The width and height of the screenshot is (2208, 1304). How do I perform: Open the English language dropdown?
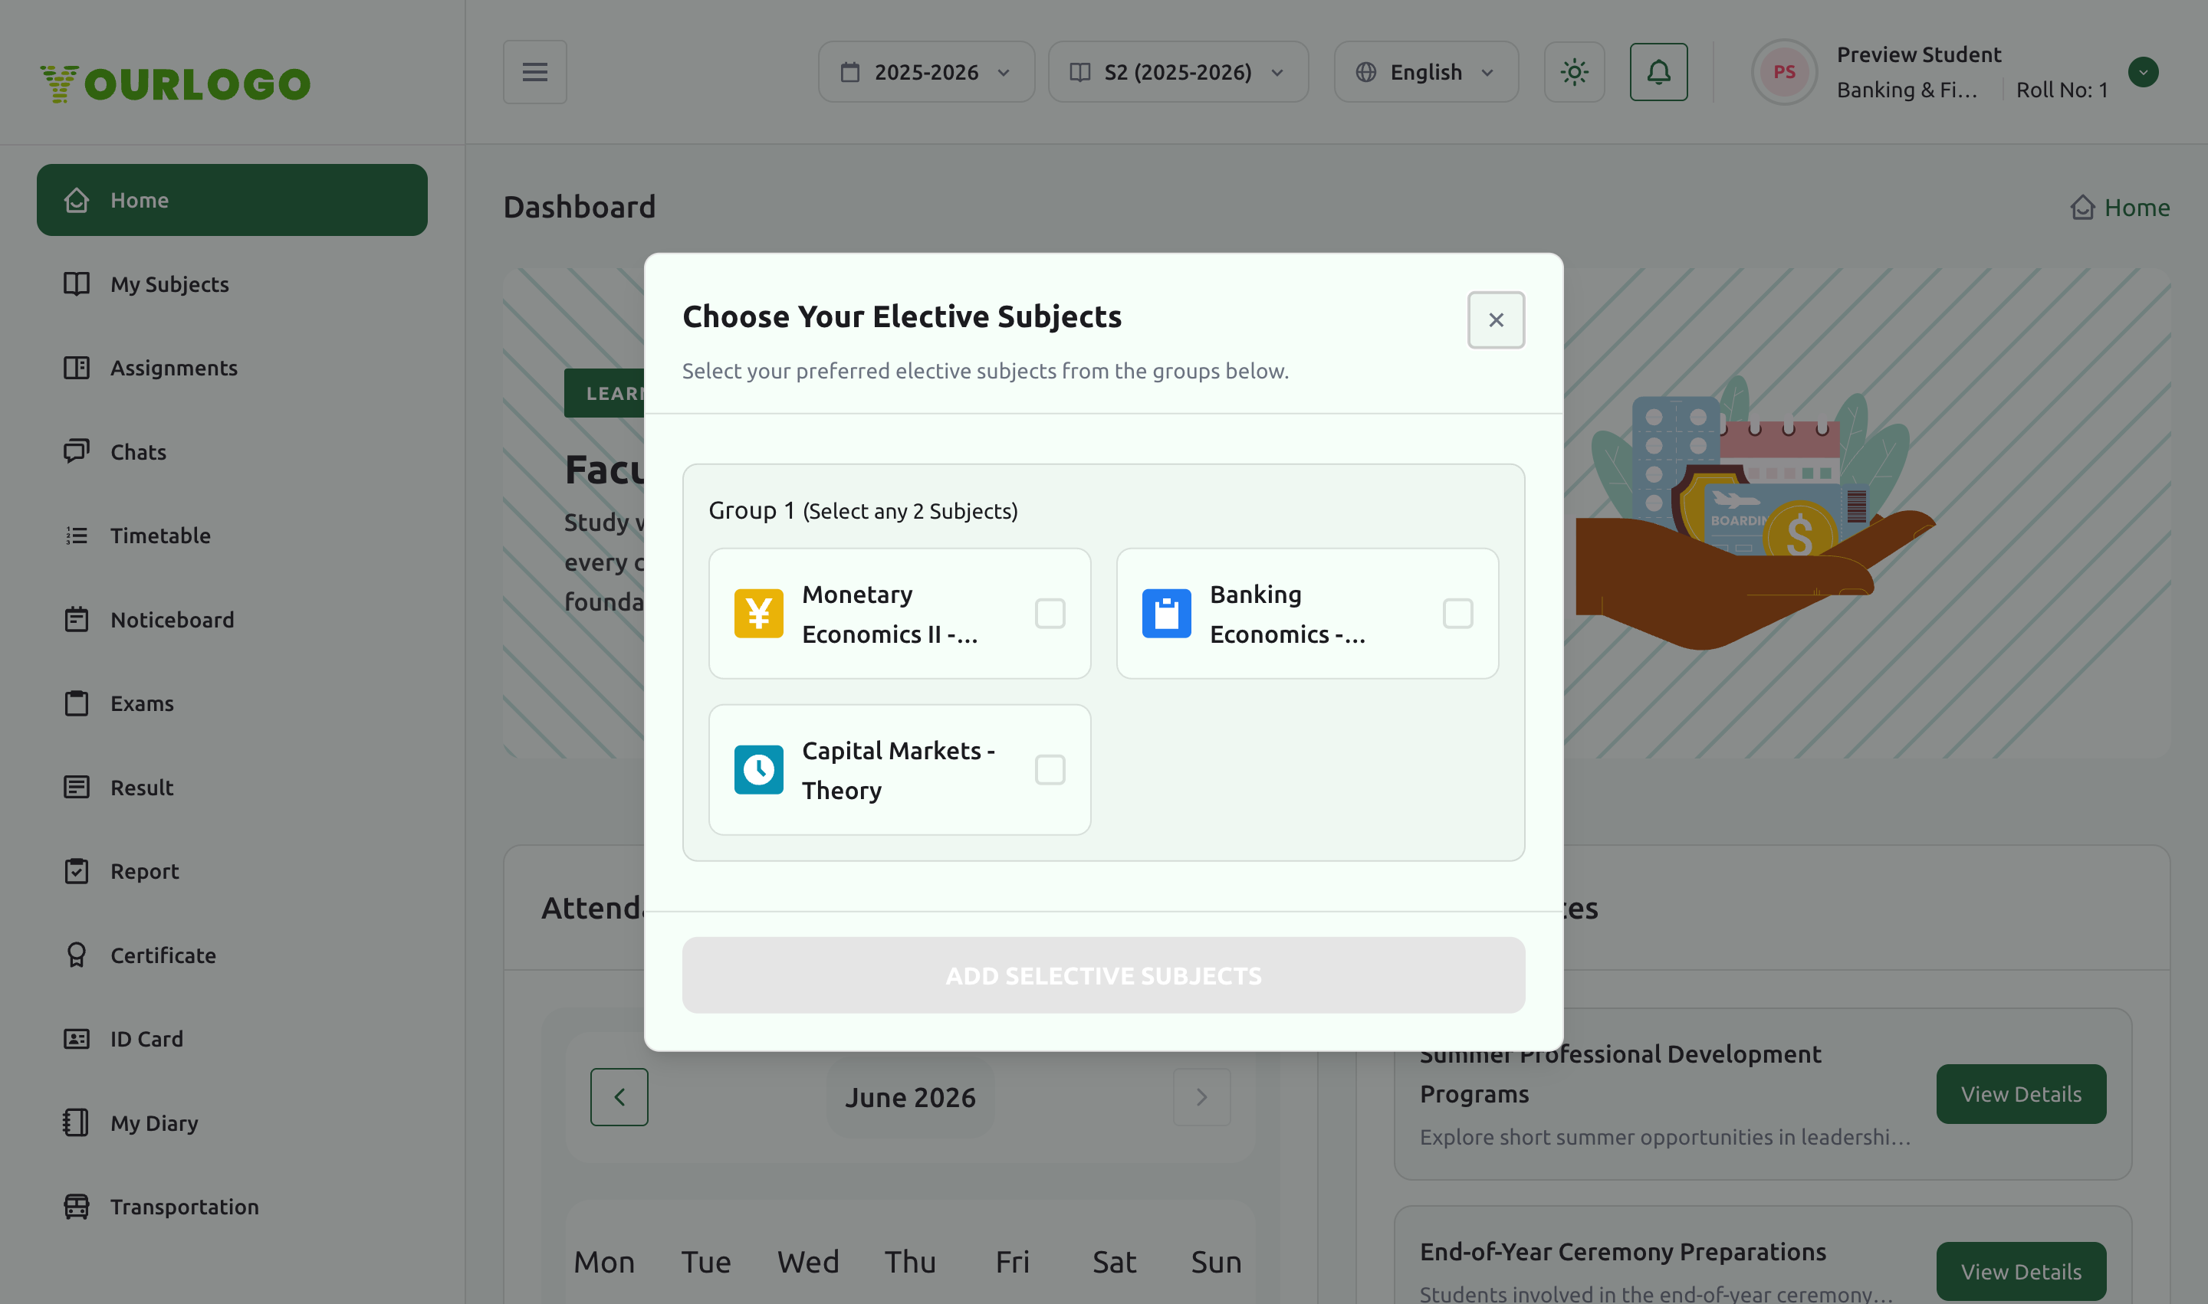click(1425, 72)
